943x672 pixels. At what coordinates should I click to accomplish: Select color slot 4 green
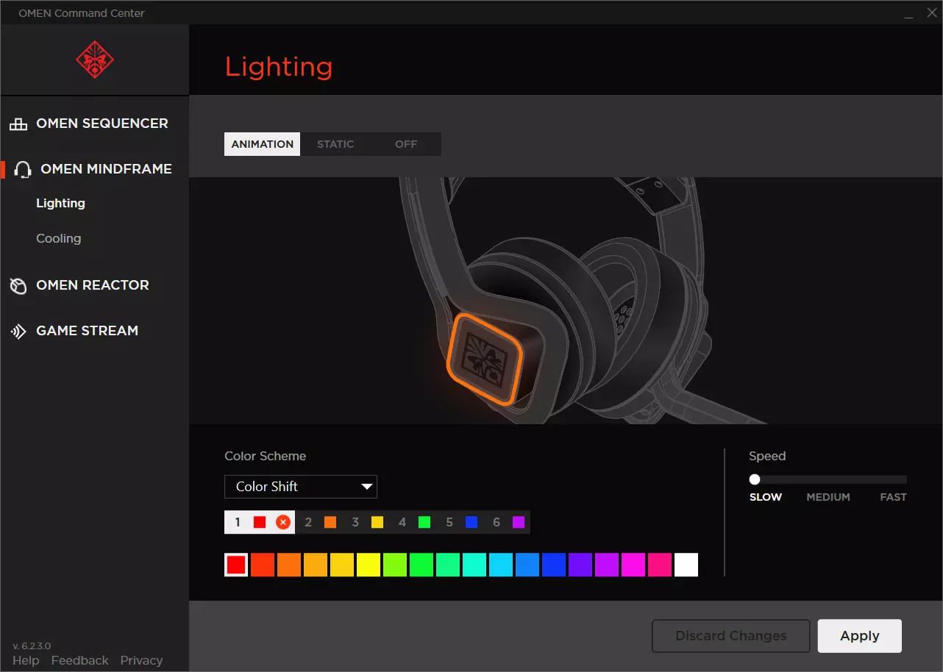(x=414, y=522)
